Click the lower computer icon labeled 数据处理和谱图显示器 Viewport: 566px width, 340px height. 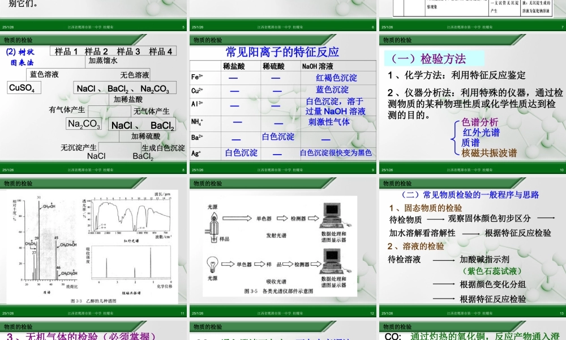tap(331, 258)
